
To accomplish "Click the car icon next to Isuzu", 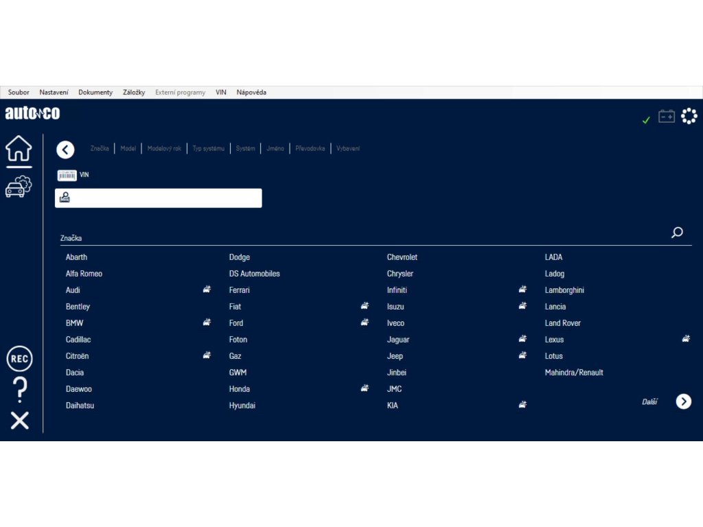I will point(522,305).
